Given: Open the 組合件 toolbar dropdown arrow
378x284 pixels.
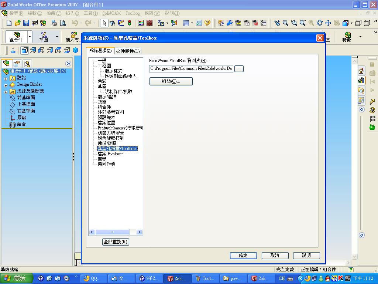Looking at the screenshot, I should pyautogui.click(x=30, y=37).
